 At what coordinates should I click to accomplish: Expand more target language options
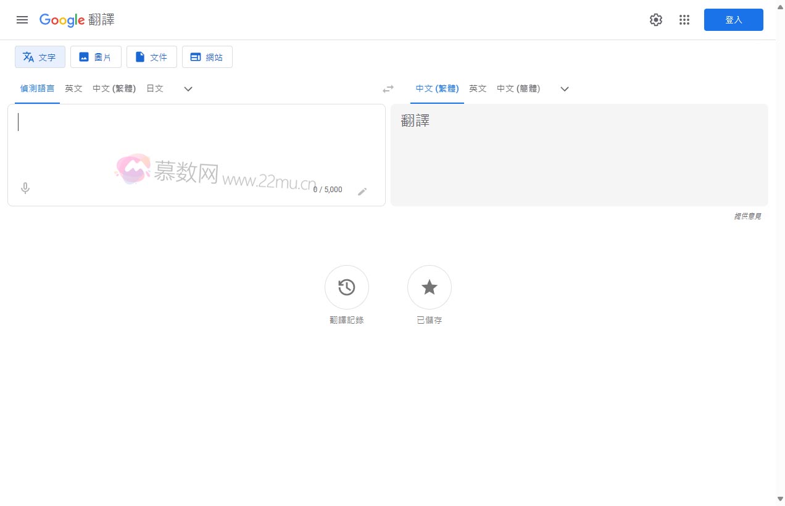(x=564, y=89)
